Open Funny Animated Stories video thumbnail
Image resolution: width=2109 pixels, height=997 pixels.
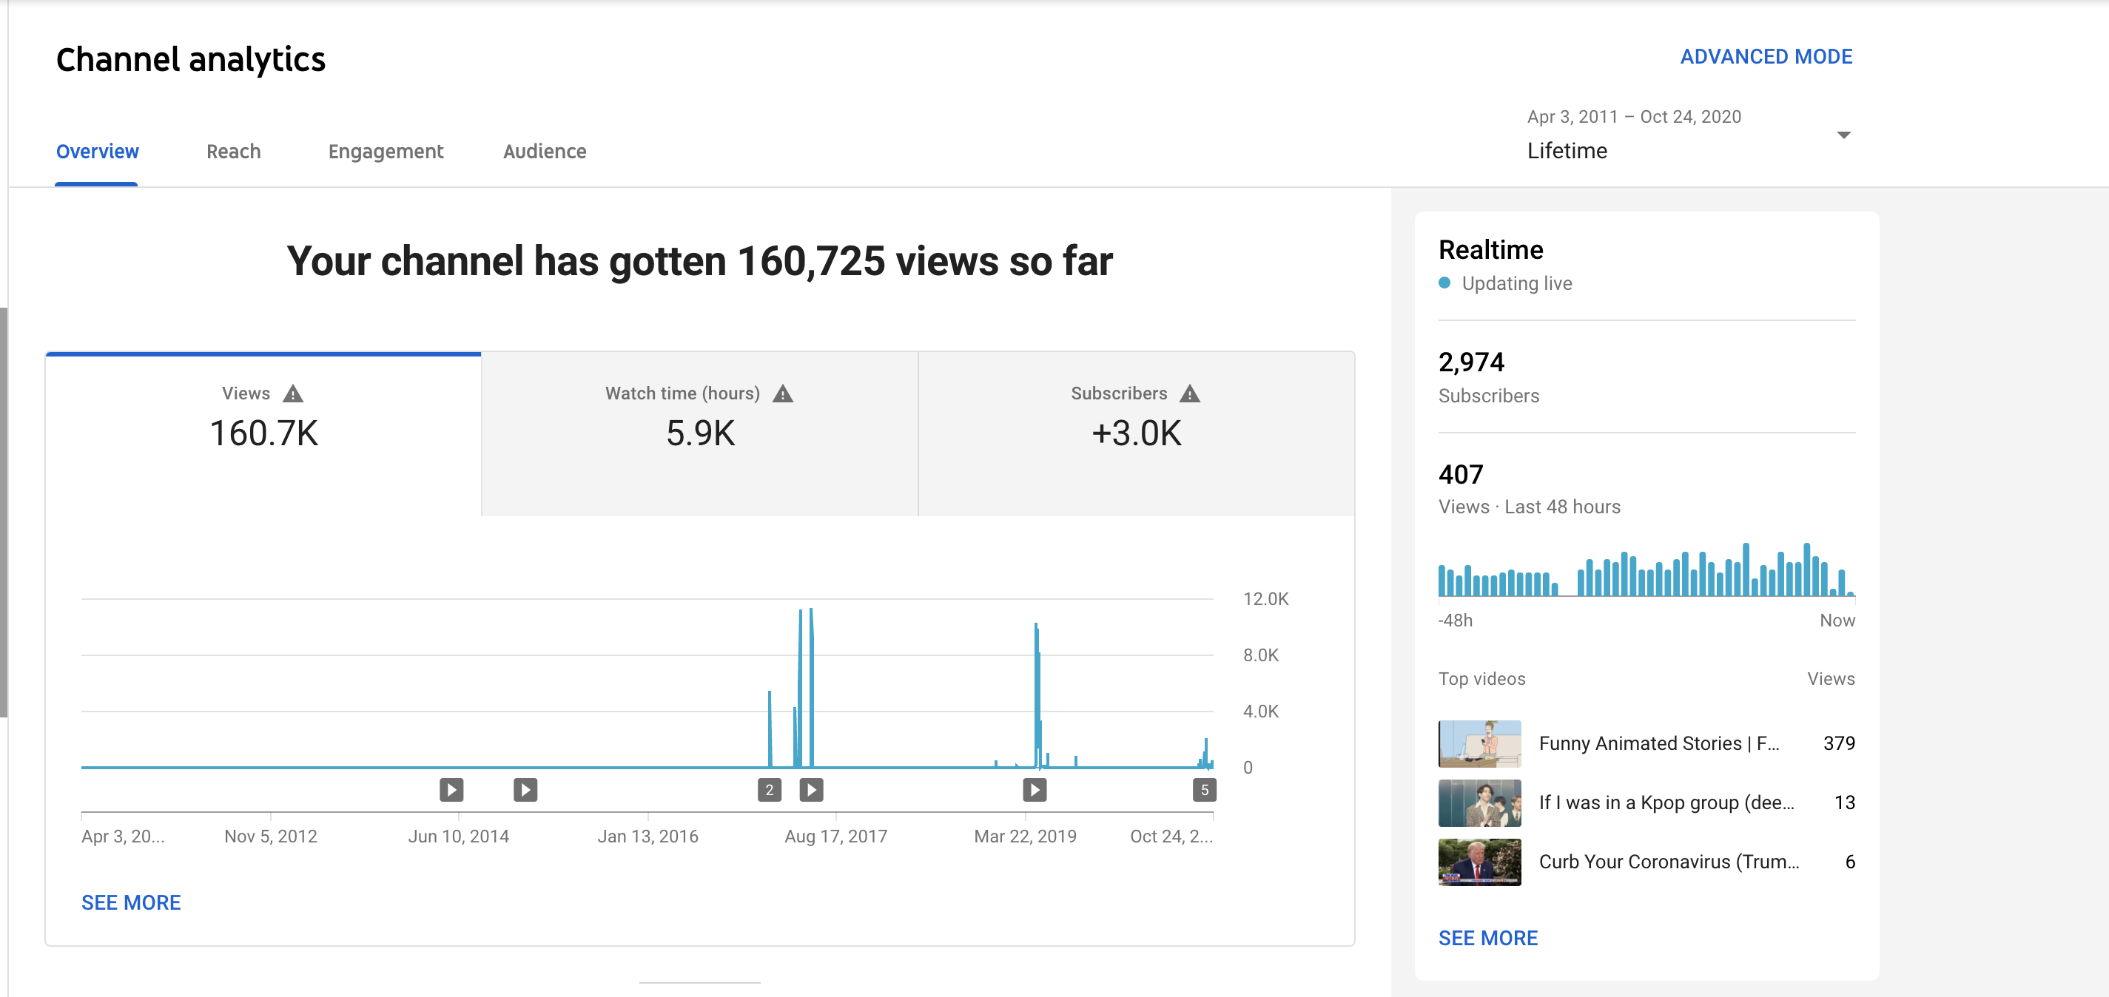click(x=1479, y=743)
